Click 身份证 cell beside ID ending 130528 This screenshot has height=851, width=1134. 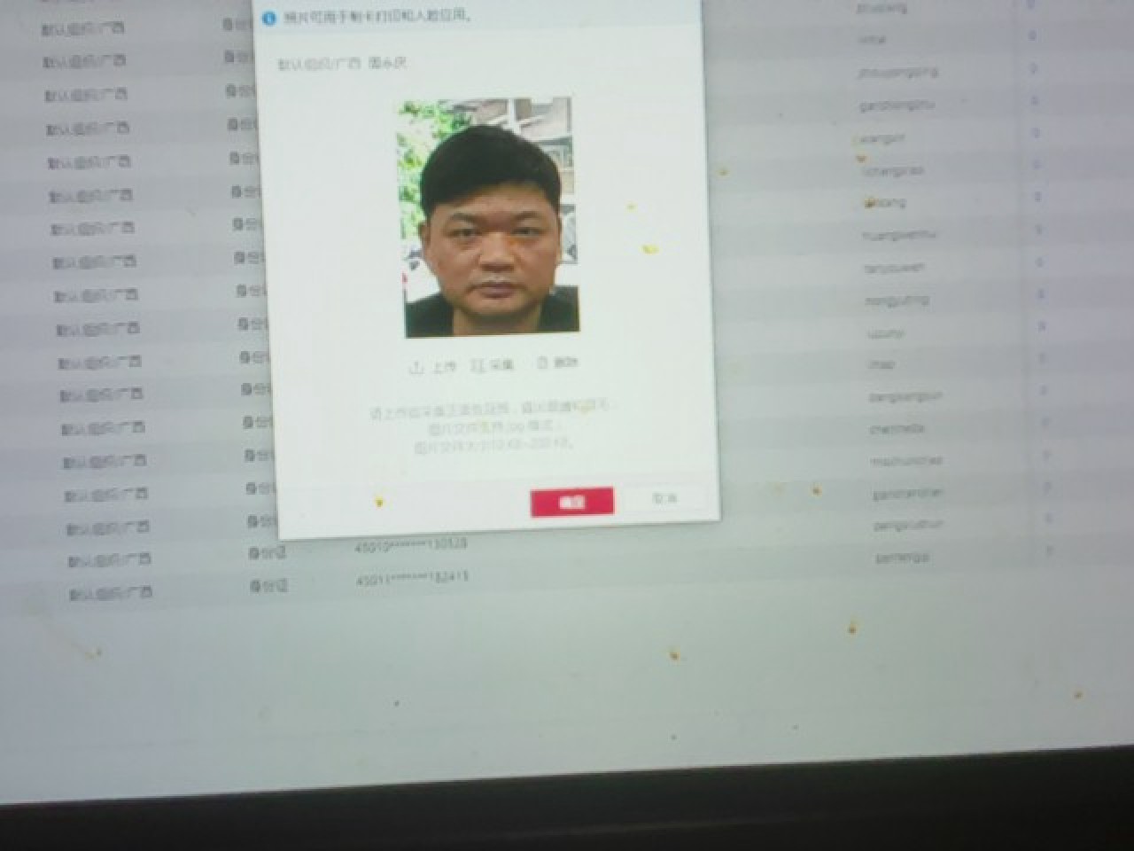point(268,553)
